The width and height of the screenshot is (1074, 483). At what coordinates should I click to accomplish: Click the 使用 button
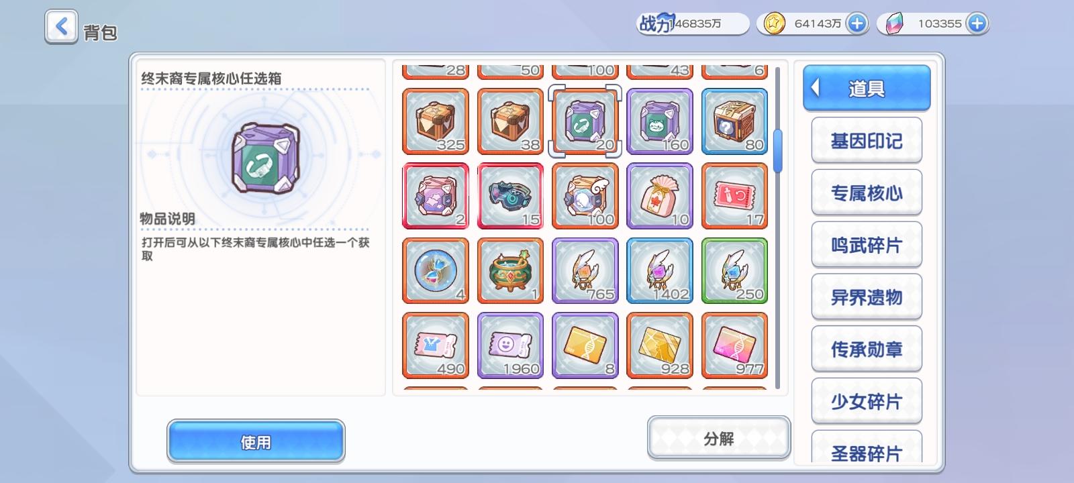click(x=256, y=441)
